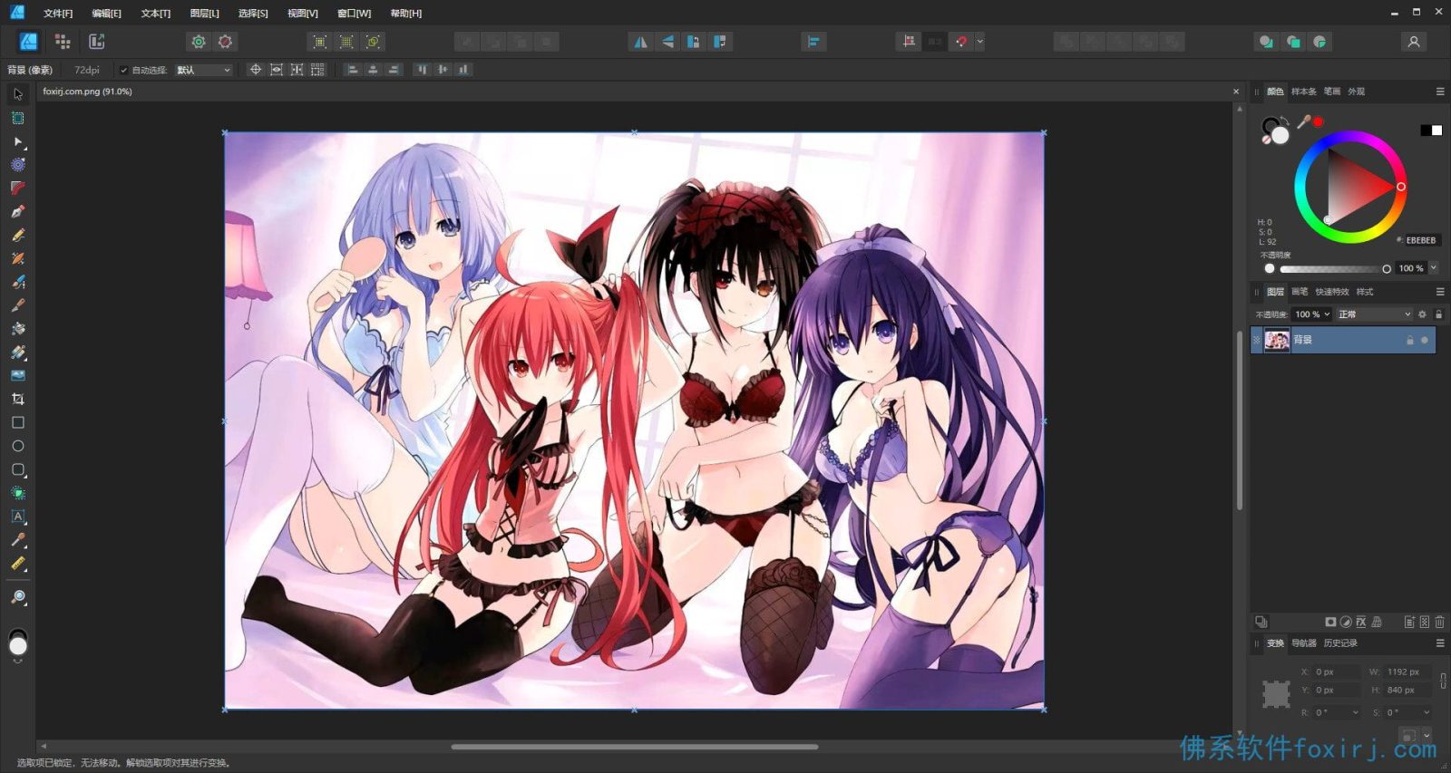Viewport: 1451px width, 773px height.
Task: Select the Artistic Text tool
Action: [x=17, y=517]
